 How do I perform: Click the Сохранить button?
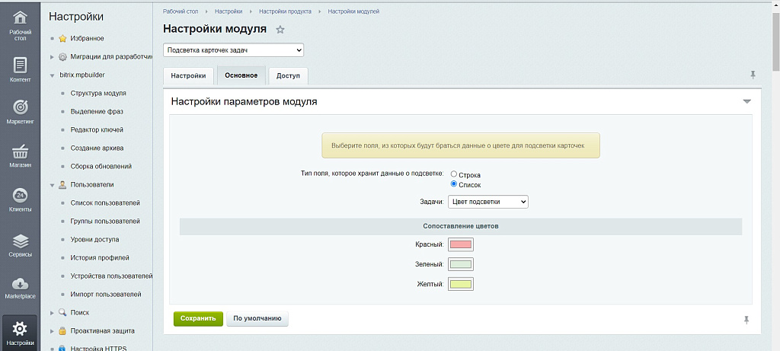click(x=198, y=318)
